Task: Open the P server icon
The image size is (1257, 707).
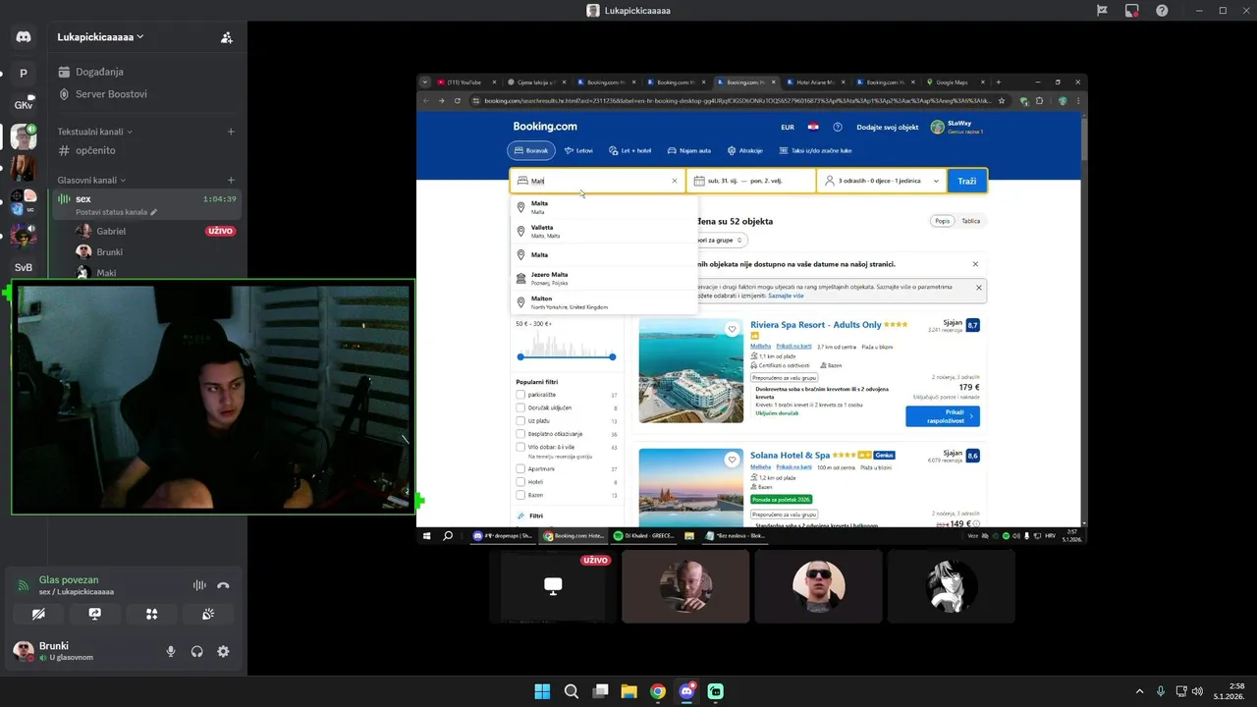Action: point(24,73)
